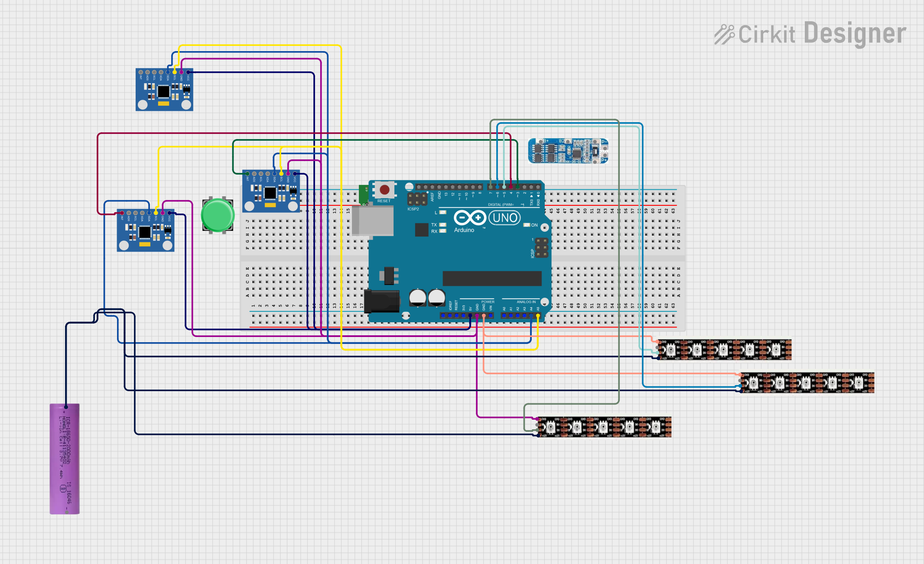Select the long black ATmega chip on Arduino
This screenshot has height=564, width=924.
point(492,278)
